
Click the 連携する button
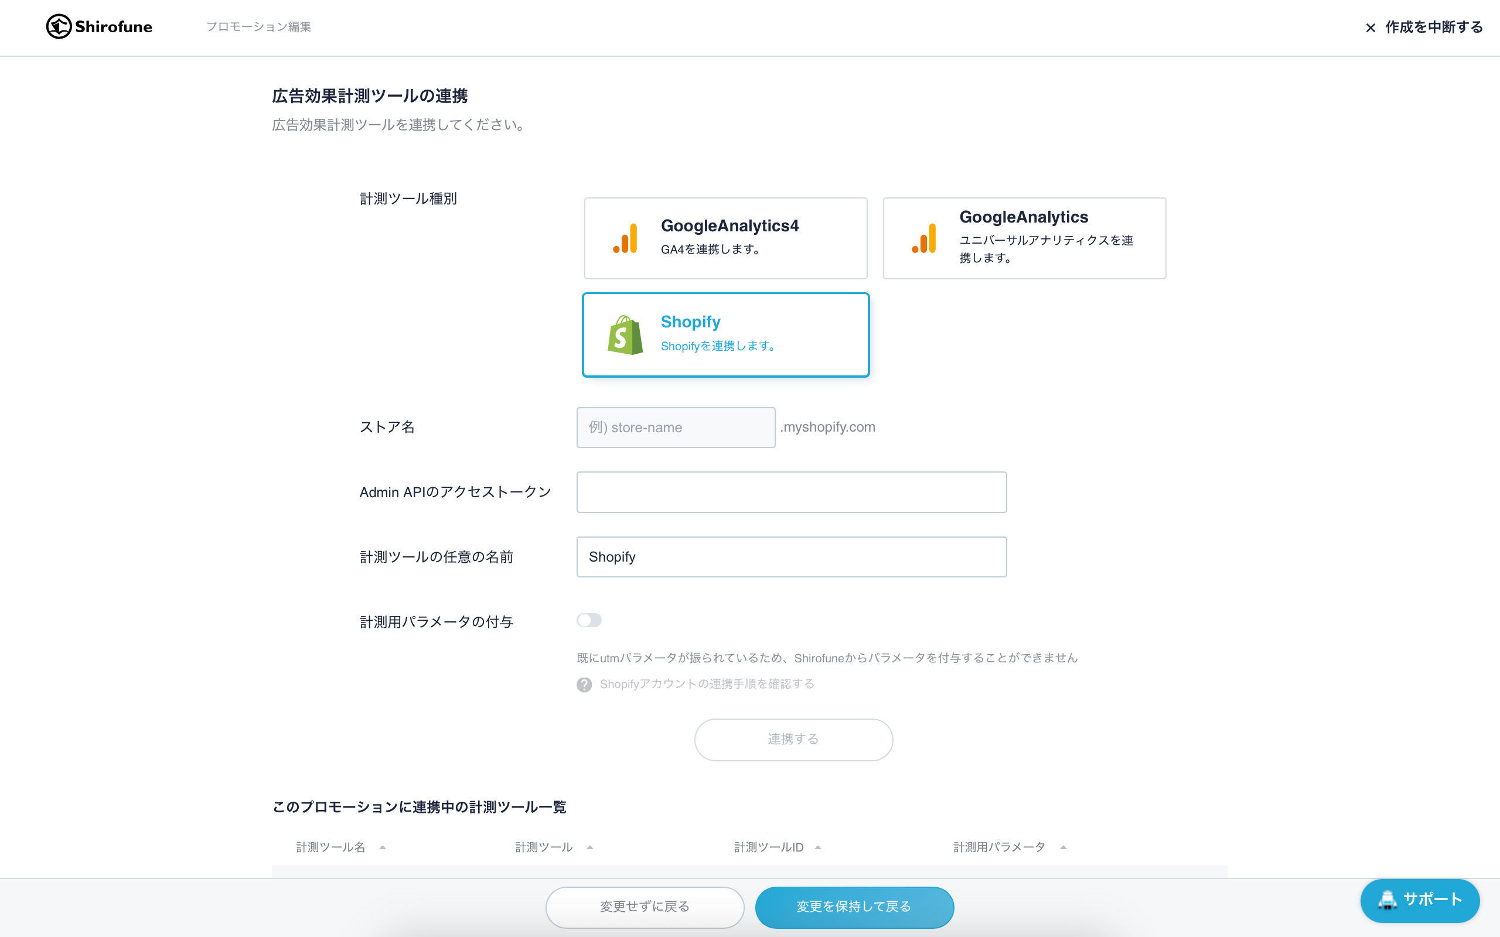point(793,738)
